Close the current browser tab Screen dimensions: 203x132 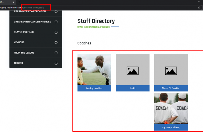13,2
